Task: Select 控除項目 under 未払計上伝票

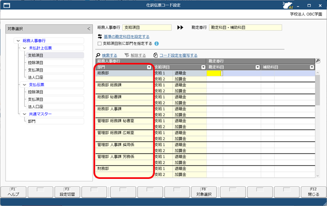Action: click(55, 63)
